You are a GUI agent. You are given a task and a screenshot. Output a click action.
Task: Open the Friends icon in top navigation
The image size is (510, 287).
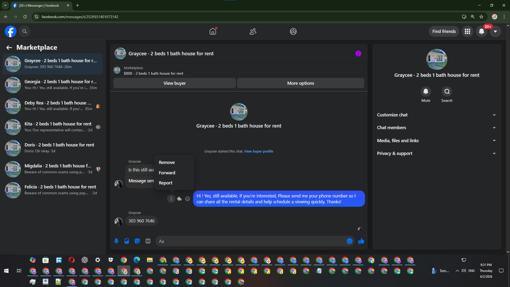coord(253,31)
